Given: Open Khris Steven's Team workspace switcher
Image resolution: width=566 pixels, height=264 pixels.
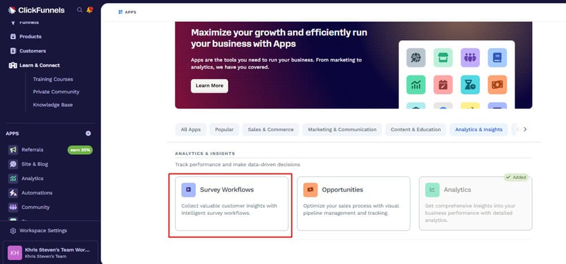Looking at the screenshot, I should (x=50, y=253).
